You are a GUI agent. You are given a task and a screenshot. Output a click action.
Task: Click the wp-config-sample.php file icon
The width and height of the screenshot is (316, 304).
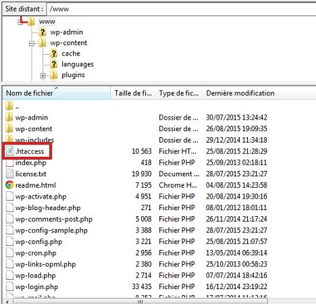click(x=9, y=230)
